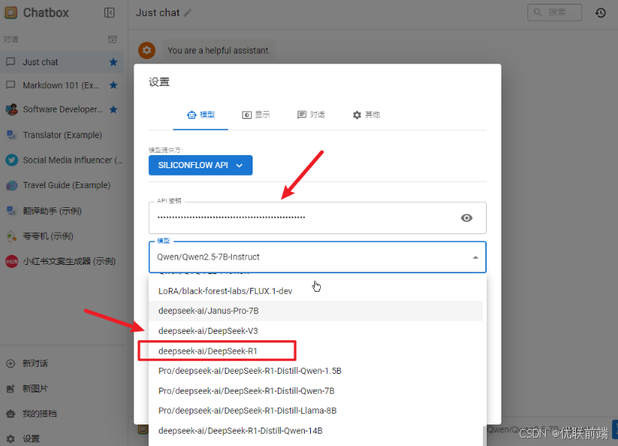Switch to the 对话 settings tab
The width and height of the screenshot is (618, 446).
click(x=311, y=114)
